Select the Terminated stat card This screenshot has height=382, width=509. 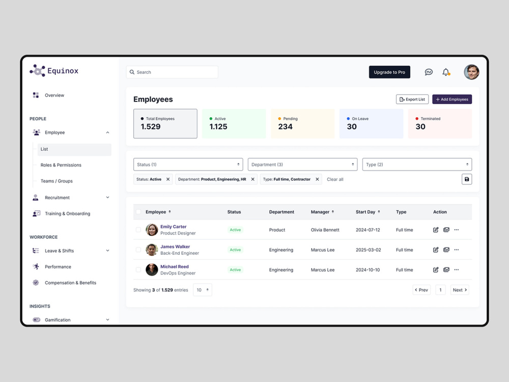click(x=440, y=123)
